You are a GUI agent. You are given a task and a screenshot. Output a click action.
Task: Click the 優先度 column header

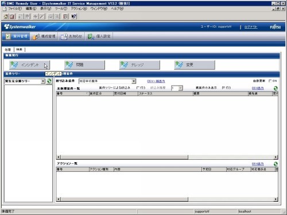[260, 94]
